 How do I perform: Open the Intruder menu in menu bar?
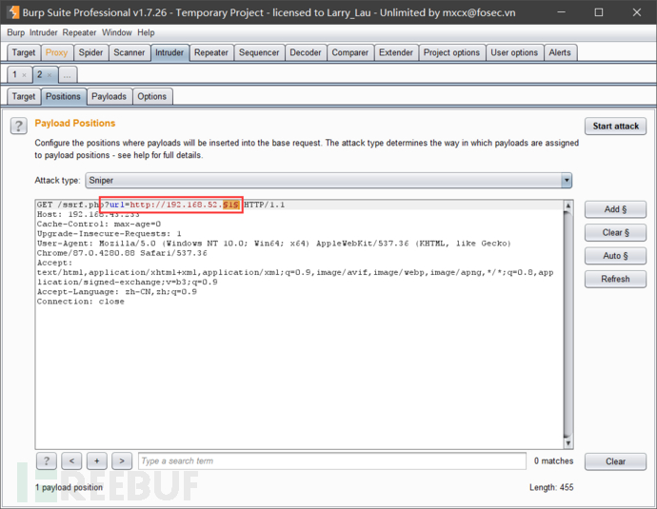click(45, 32)
